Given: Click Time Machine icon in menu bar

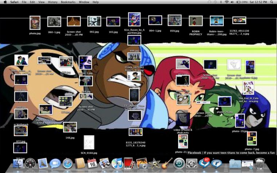Looking at the screenshot, I should coord(215,2).
